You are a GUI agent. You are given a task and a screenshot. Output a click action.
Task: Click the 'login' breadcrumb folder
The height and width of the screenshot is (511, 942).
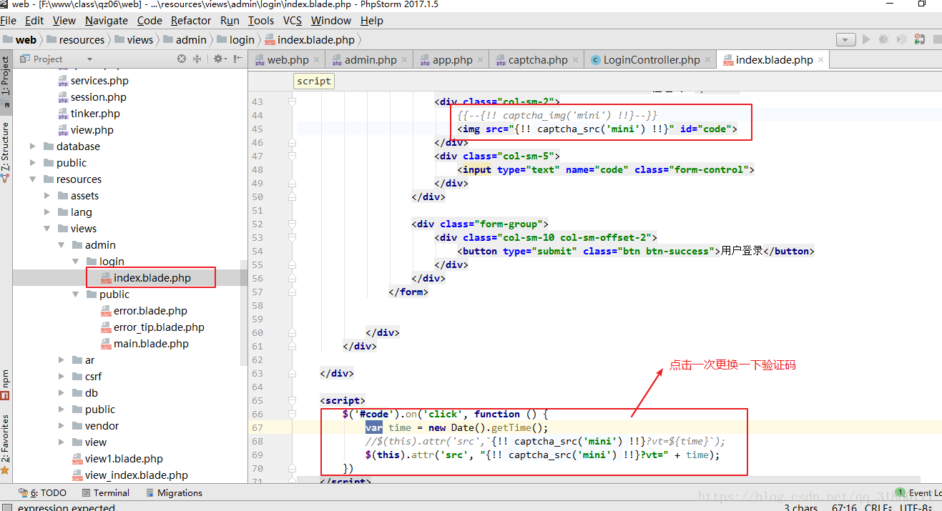pos(236,40)
